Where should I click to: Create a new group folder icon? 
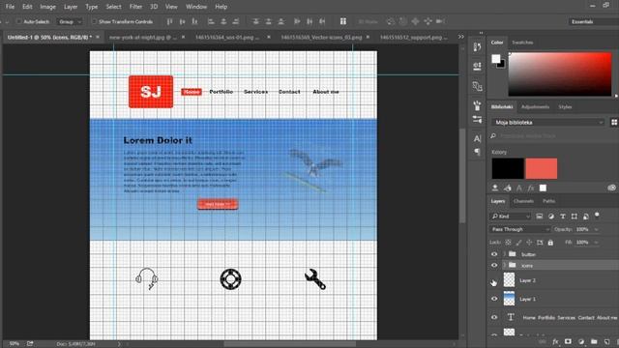click(x=594, y=341)
